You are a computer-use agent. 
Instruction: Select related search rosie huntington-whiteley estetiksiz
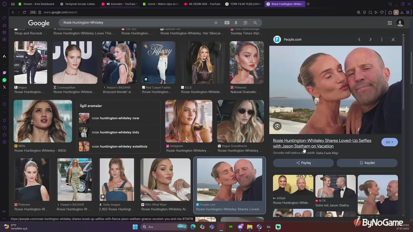pyautogui.click(x=118, y=146)
